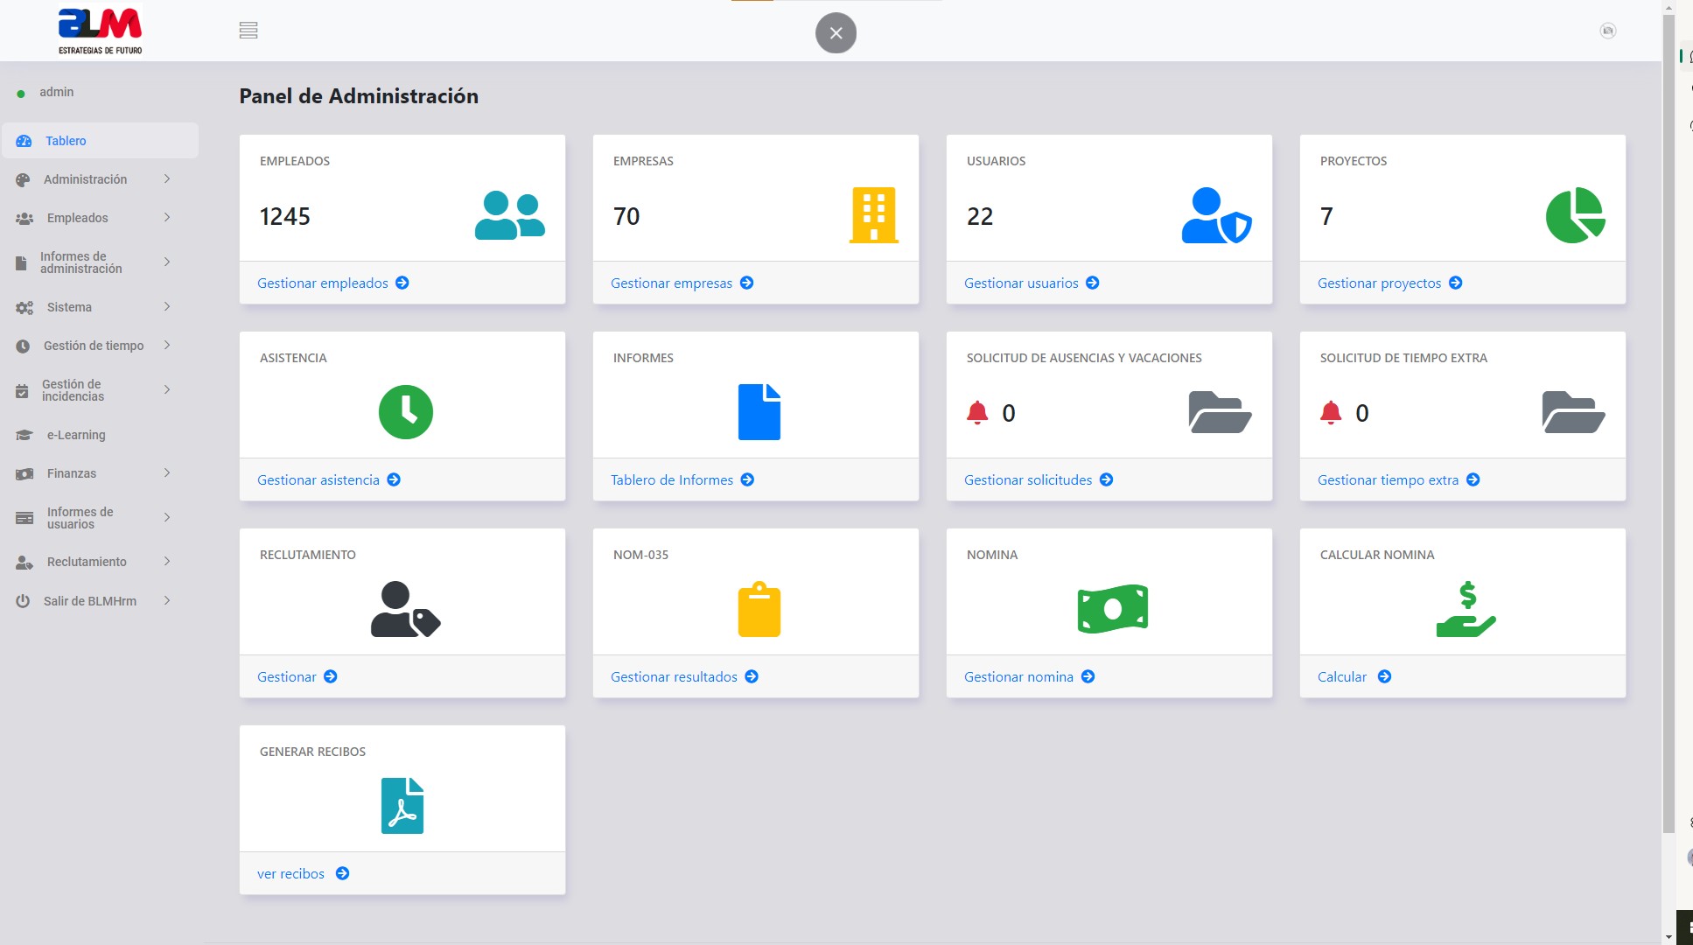
Task: Expand the Reclutamiento sidebar chevron
Action: point(166,562)
